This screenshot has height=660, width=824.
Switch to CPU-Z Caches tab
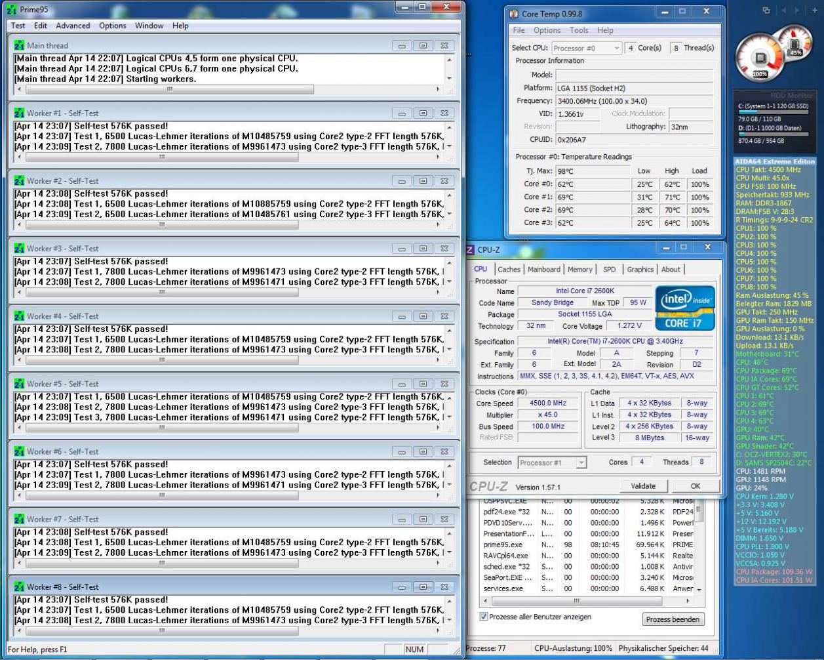[x=509, y=270]
